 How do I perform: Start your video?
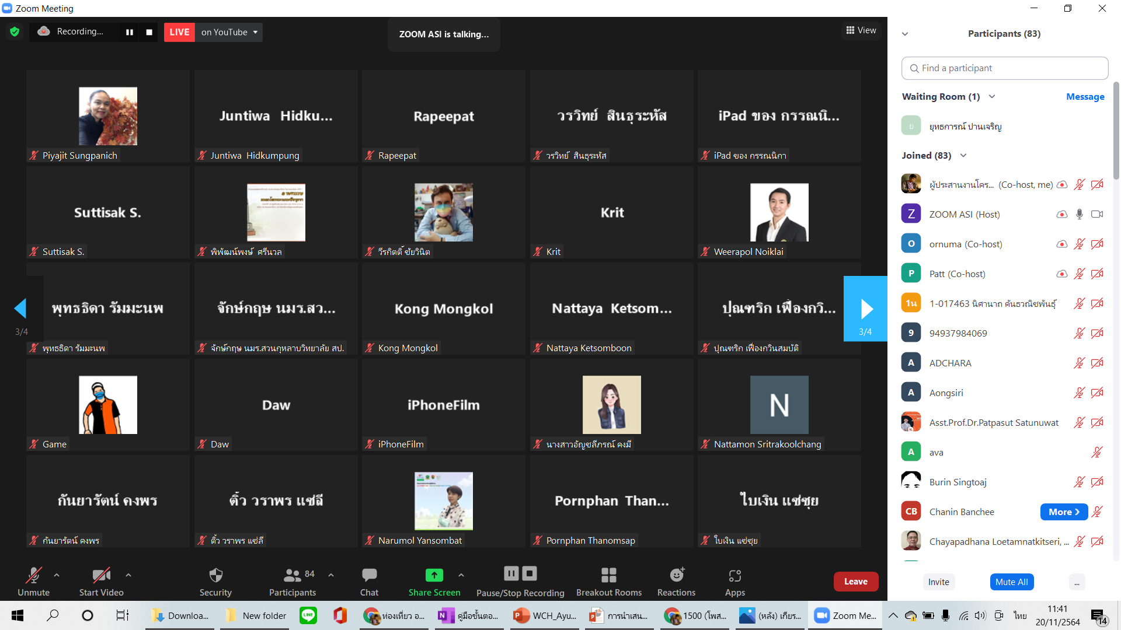click(x=102, y=582)
